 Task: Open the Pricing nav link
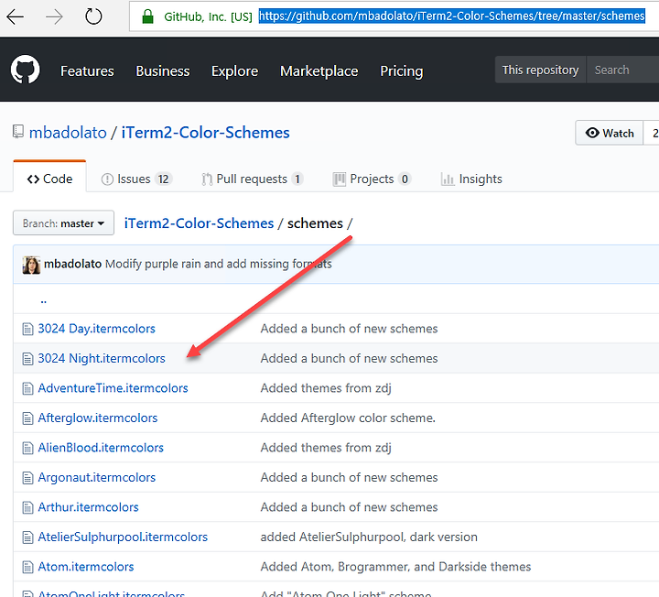point(402,71)
